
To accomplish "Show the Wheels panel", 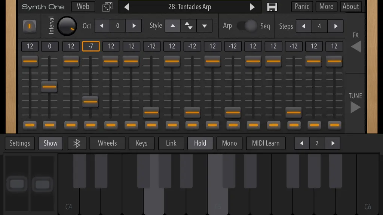I will pos(107,143).
